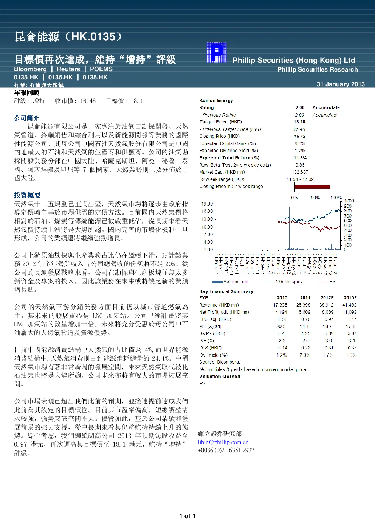Image resolution: width=375 pixels, height=531 pixels.
Task: Select the Volume, mn chart legend entry
Action: pos(230,282)
